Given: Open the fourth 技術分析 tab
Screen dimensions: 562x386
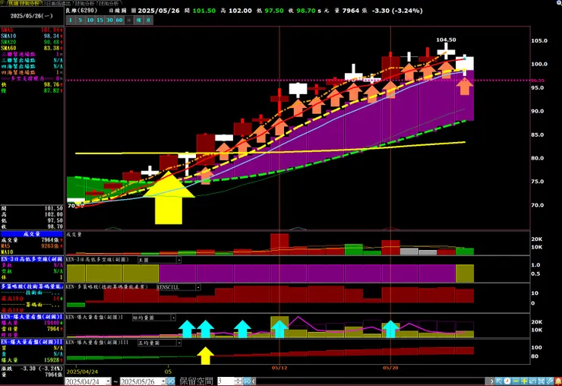Looking at the screenshot, I should pyautogui.click(x=109, y=3).
